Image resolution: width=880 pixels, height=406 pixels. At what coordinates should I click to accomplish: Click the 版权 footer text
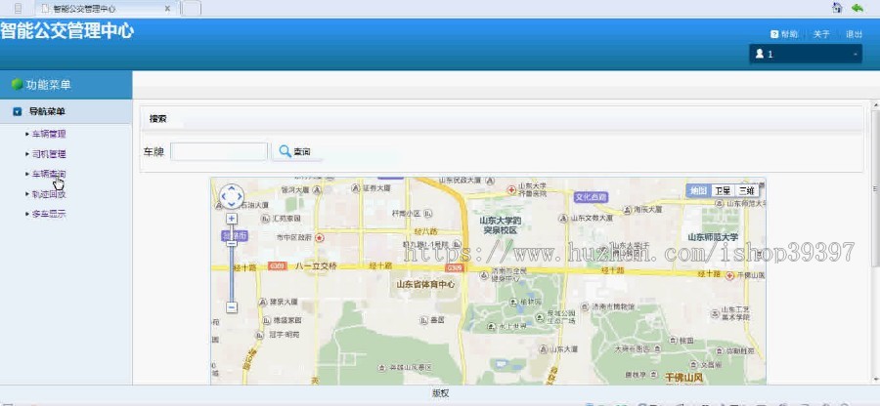[441, 393]
